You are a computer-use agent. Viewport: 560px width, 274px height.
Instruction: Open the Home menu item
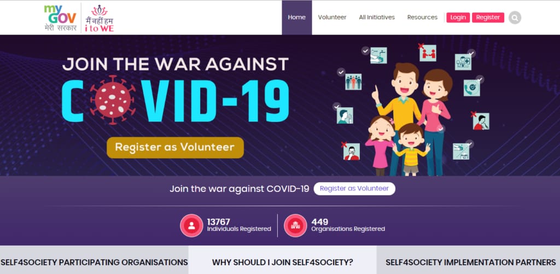tap(297, 18)
